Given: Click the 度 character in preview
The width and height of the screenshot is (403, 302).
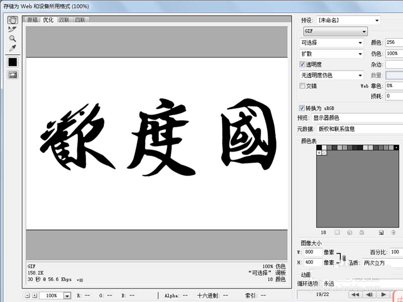Looking at the screenshot, I should click(161, 137).
